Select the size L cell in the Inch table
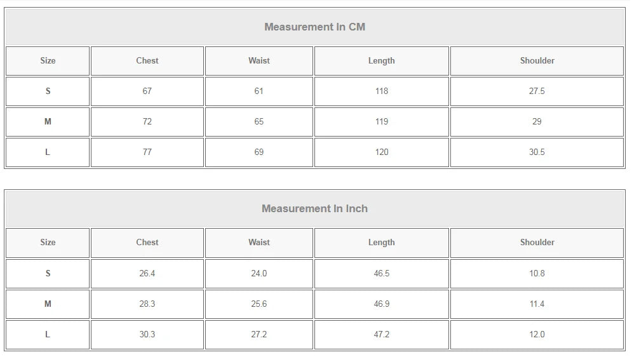The image size is (632, 357). (48, 335)
